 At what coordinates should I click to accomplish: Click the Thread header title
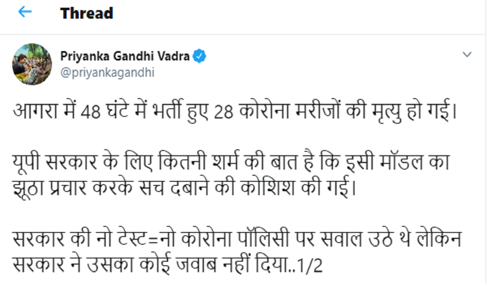pos(86,13)
